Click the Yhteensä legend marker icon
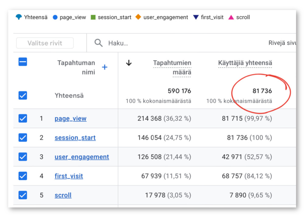 [x=19, y=17]
